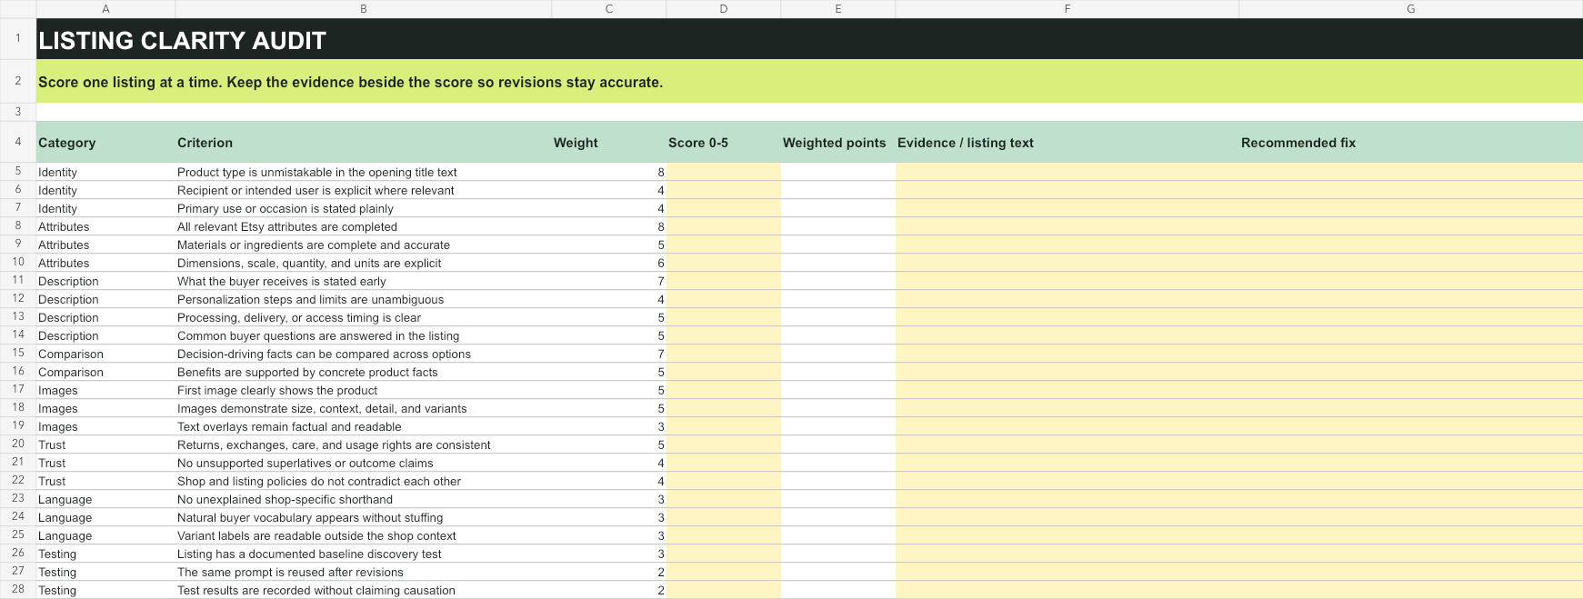1583x599 pixels.
Task: Click 'Common buyer questions are answered in the listing'
Action: (x=318, y=335)
